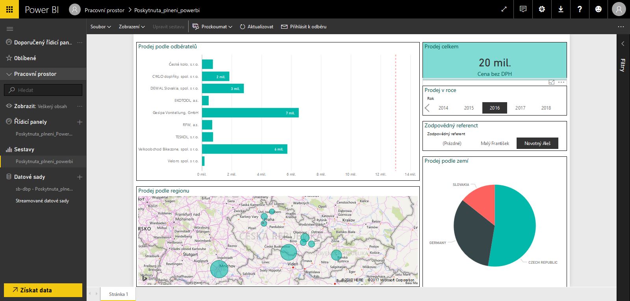Click ellipsis next to Doporučený řídicí panel
The height and width of the screenshot is (301, 630).
point(80,42)
